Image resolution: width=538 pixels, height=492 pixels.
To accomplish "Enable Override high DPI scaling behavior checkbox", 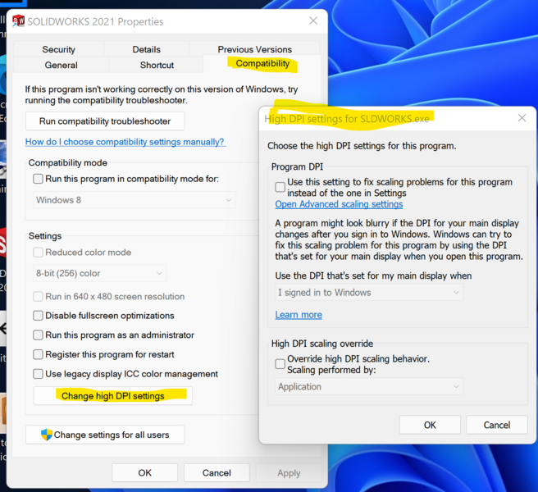I will click(x=280, y=364).
